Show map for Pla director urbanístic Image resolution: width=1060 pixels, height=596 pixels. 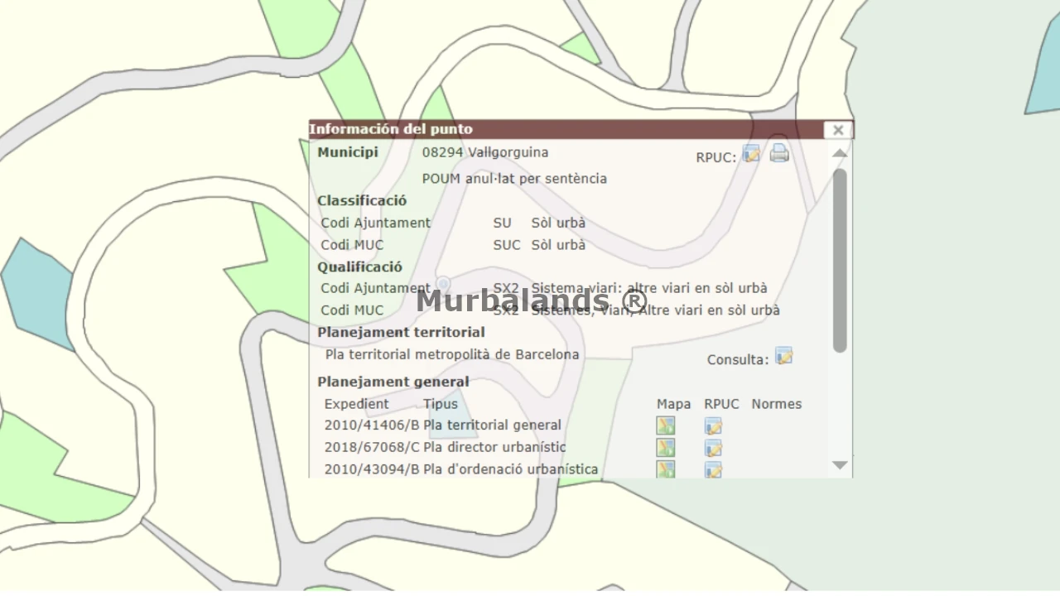(x=666, y=448)
